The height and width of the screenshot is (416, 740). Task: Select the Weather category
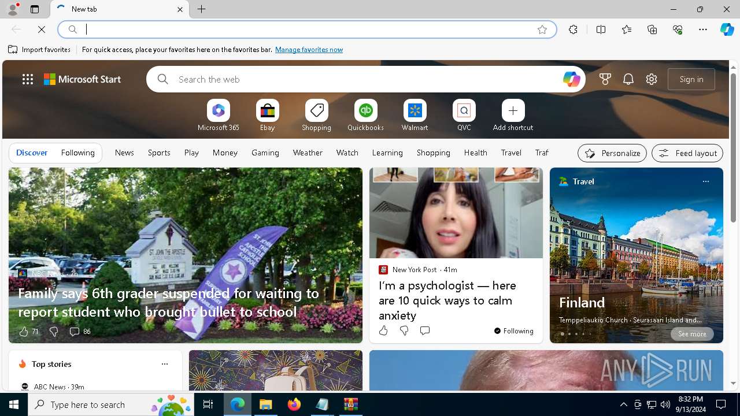pos(308,153)
